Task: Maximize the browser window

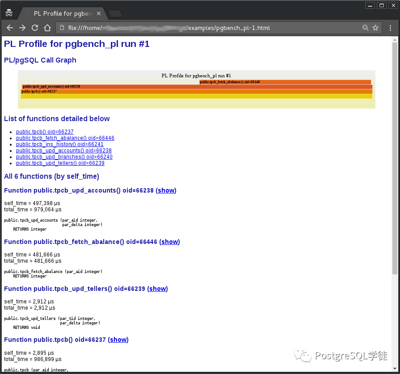Action: tap(382, 5)
